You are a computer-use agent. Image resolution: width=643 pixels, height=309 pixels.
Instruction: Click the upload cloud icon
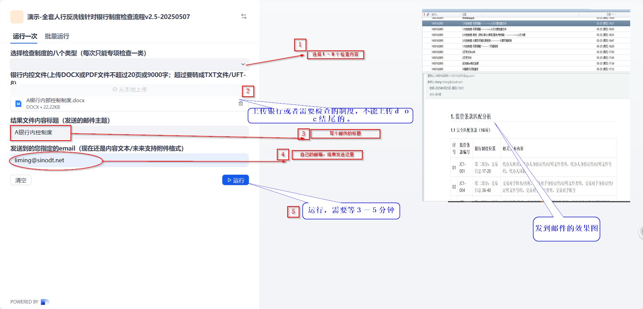coord(115,89)
